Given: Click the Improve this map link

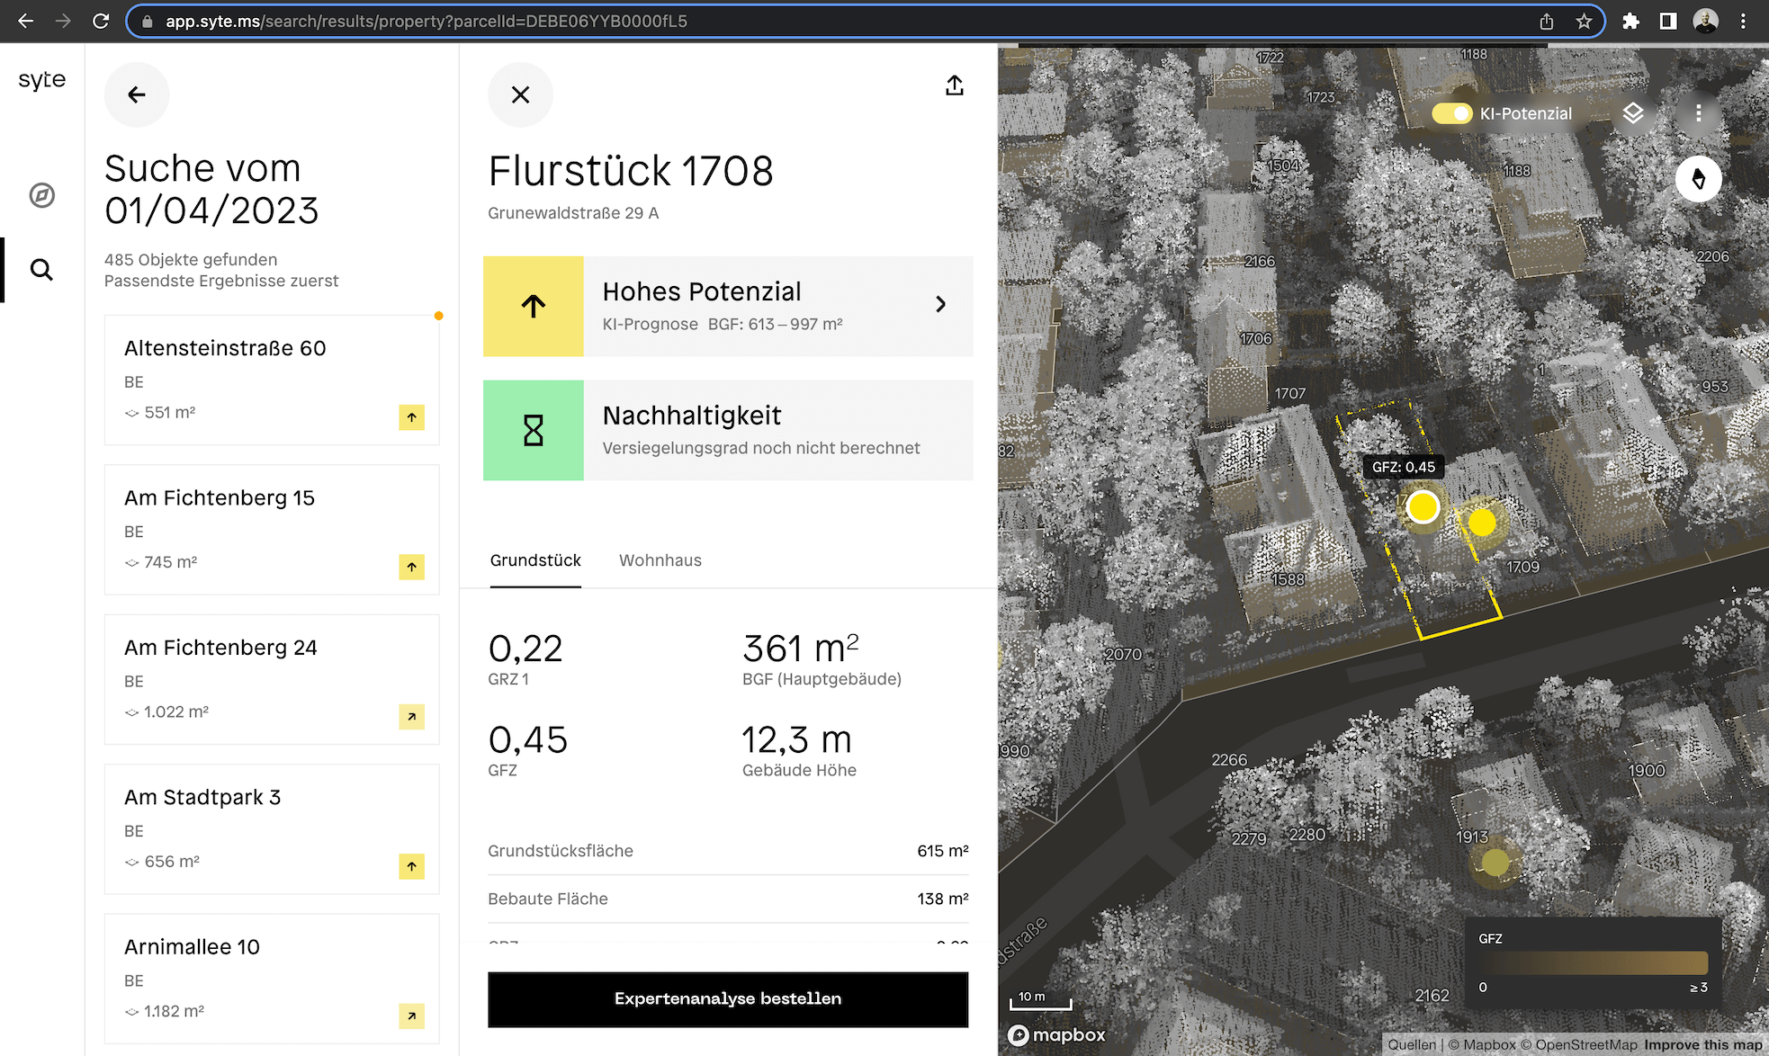Looking at the screenshot, I should pyautogui.click(x=1702, y=1044).
